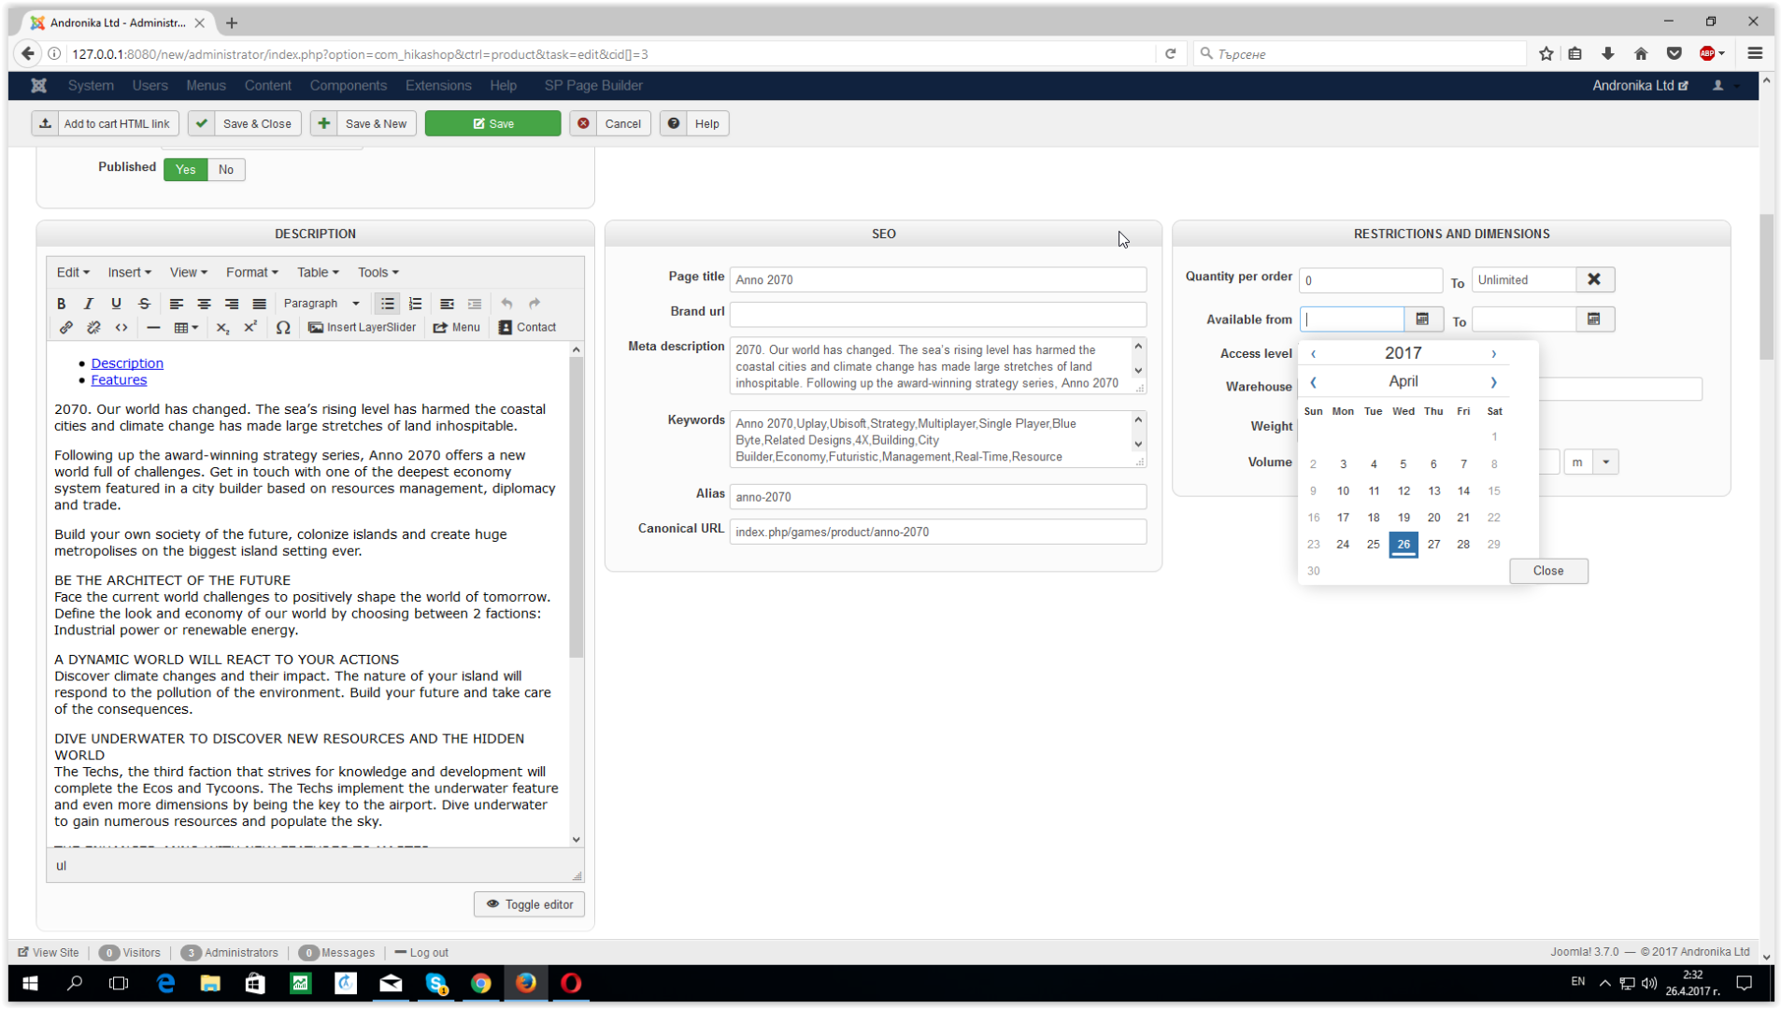
Task: Apply italic formatting in the editor
Action: tap(89, 304)
